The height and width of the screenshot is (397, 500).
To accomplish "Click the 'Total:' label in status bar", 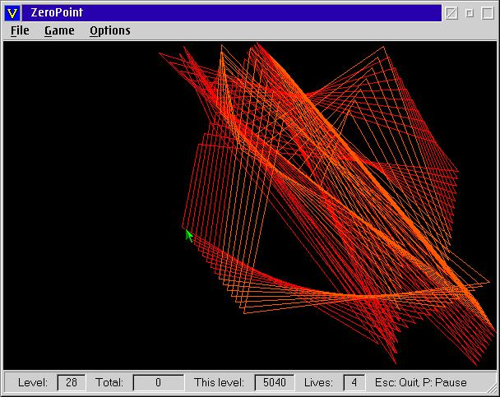I will click(109, 382).
